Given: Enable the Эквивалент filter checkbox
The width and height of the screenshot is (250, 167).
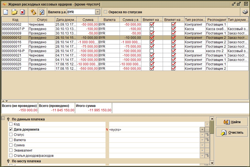Looking at the screenshot, I should pos(11,150).
